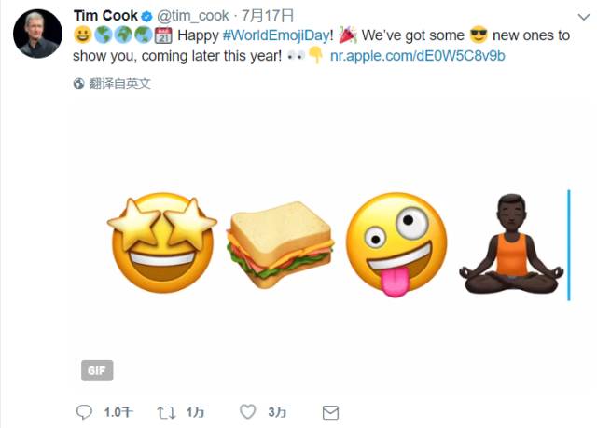Image resolution: width=597 pixels, height=428 pixels.
Task: Click the meditating person emoji
Action: click(x=511, y=244)
